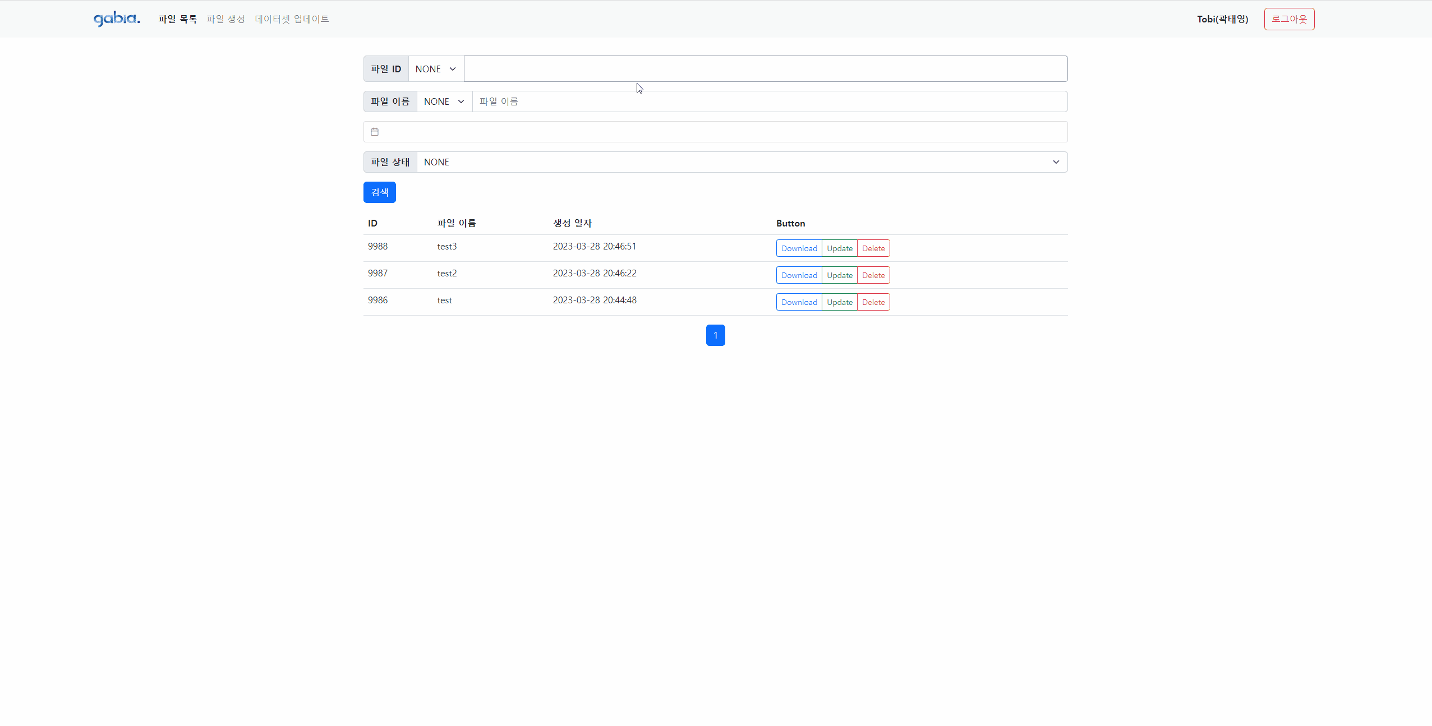The width and height of the screenshot is (1432, 726).
Task: Click date 2023-03-28 20:44:48
Action: click(595, 300)
